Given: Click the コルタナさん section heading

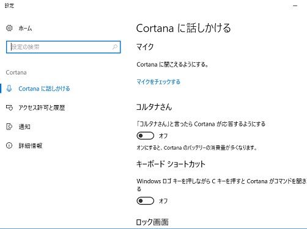Looking at the screenshot, I should tap(154, 107).
